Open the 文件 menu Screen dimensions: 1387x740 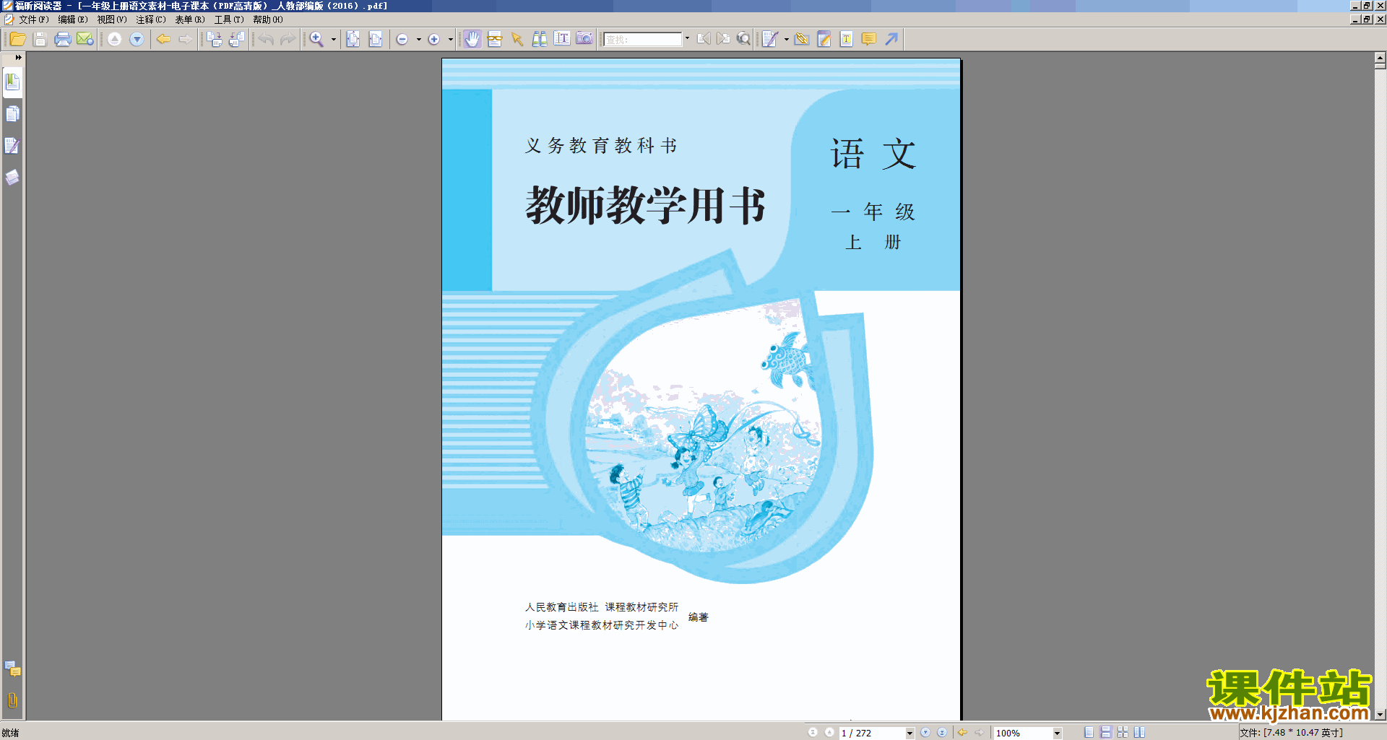(x=33, y=19)
